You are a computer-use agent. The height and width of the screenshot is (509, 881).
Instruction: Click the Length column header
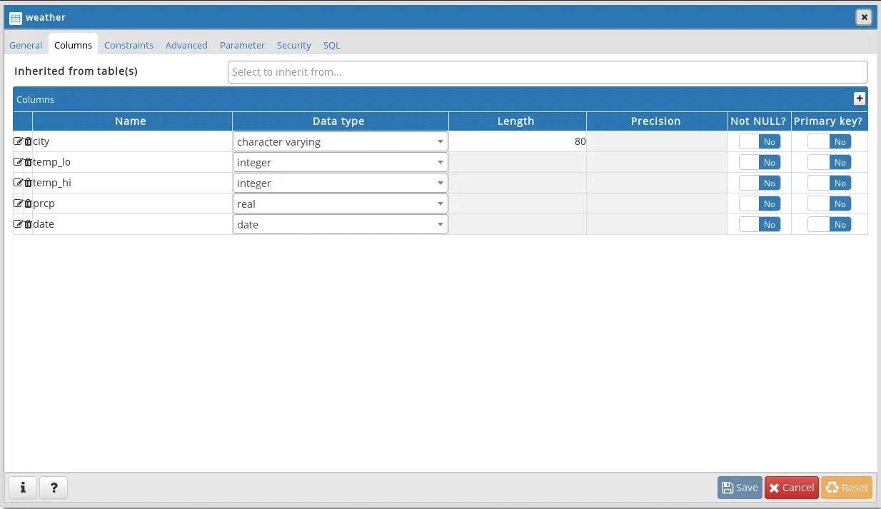(516, 121)
